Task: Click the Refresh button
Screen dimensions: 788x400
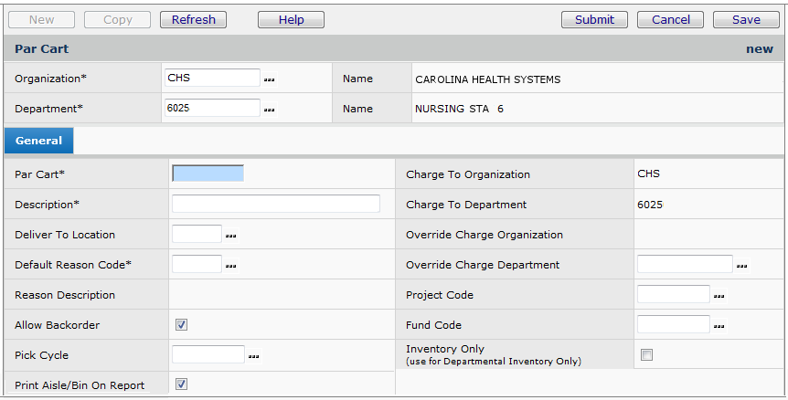Action: (x=194, y=19)
